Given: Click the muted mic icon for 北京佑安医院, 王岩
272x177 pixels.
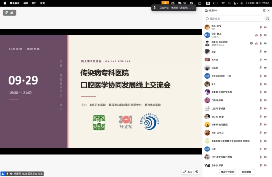Looking at the screenshot, I should [x=261, y=76].
